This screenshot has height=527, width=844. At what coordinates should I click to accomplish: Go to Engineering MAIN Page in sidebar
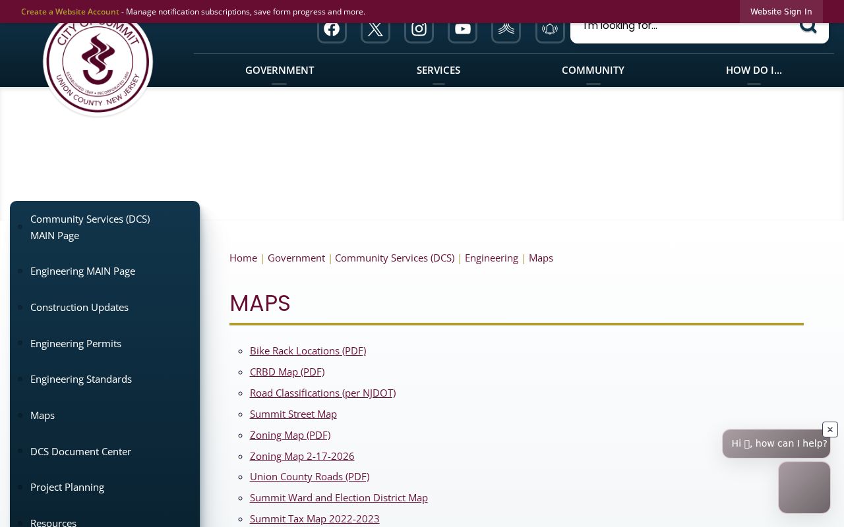click(x=82, y=271)
